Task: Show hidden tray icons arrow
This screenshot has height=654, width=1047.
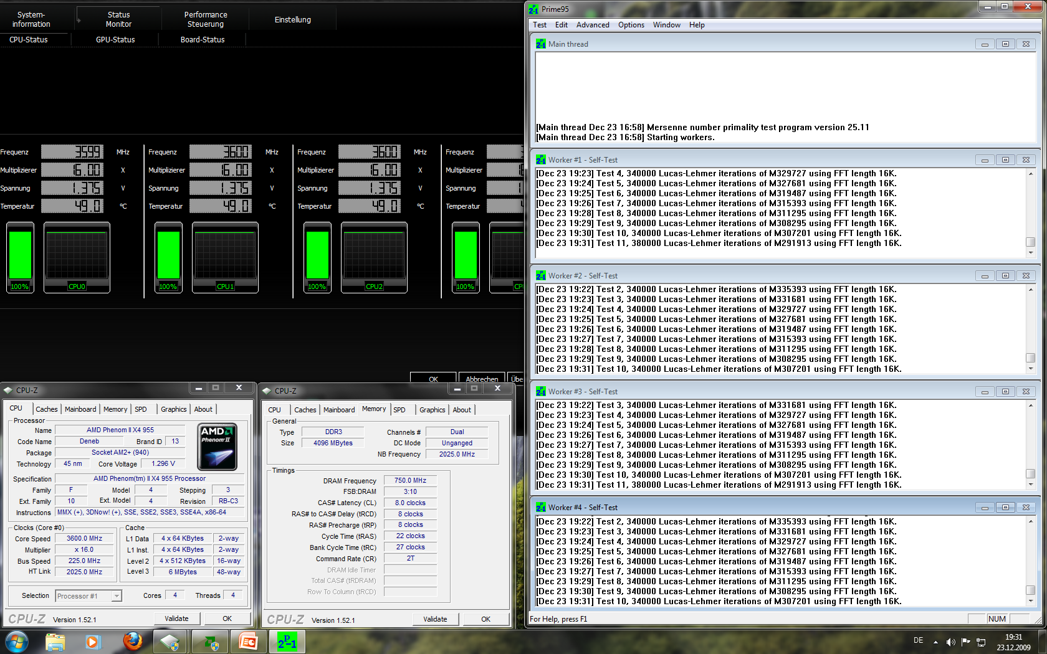Action: 935,642
